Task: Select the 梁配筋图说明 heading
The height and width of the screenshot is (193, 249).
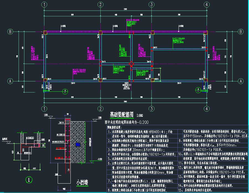Action: pos(114,127)
